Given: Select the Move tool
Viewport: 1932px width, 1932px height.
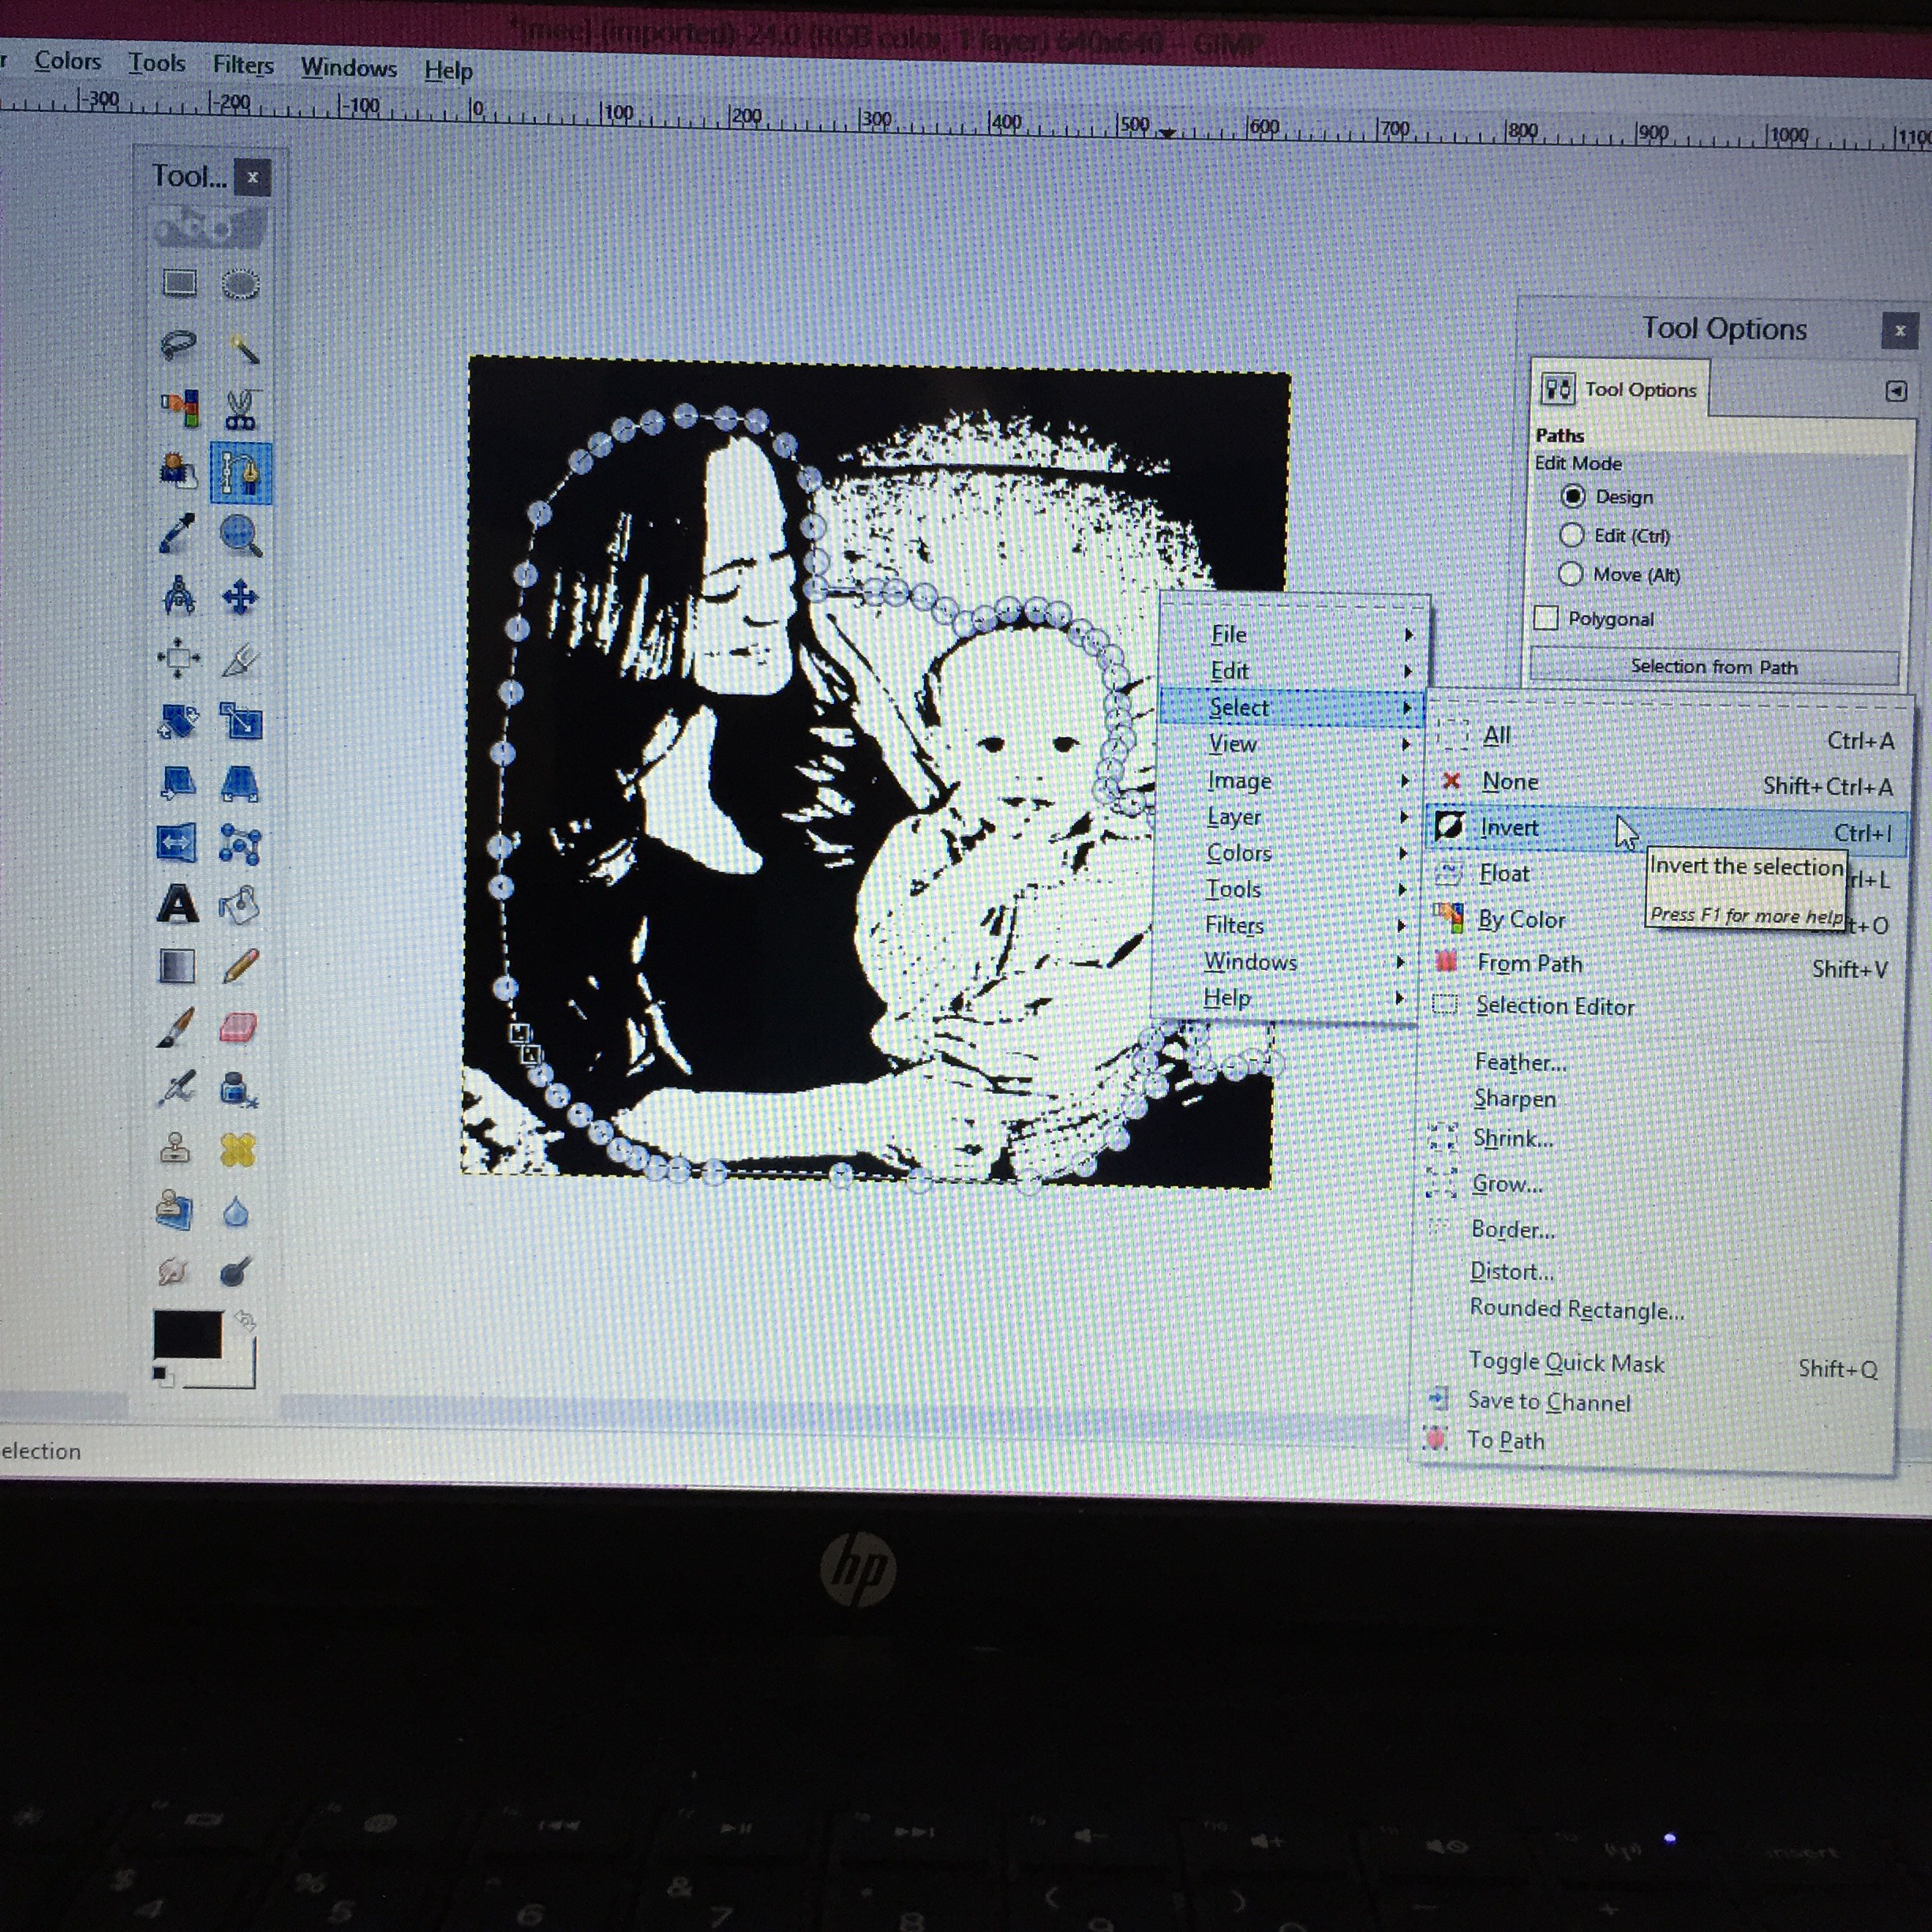Looking at the screenshot, I should point(240,598).
